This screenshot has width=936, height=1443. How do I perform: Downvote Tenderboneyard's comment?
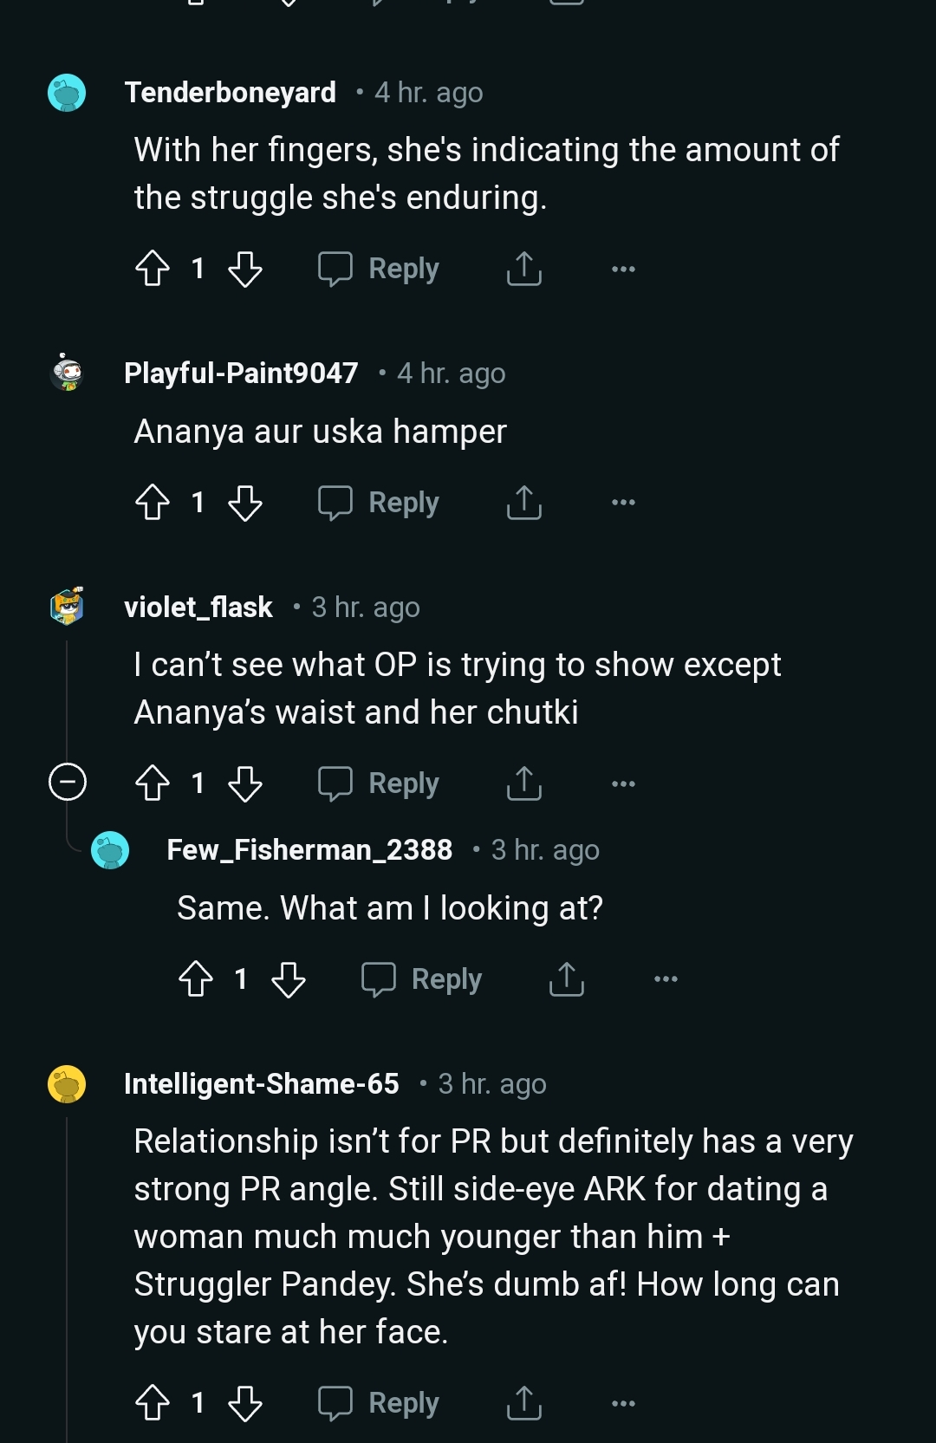pyautogui.click(x=245, y=269)
